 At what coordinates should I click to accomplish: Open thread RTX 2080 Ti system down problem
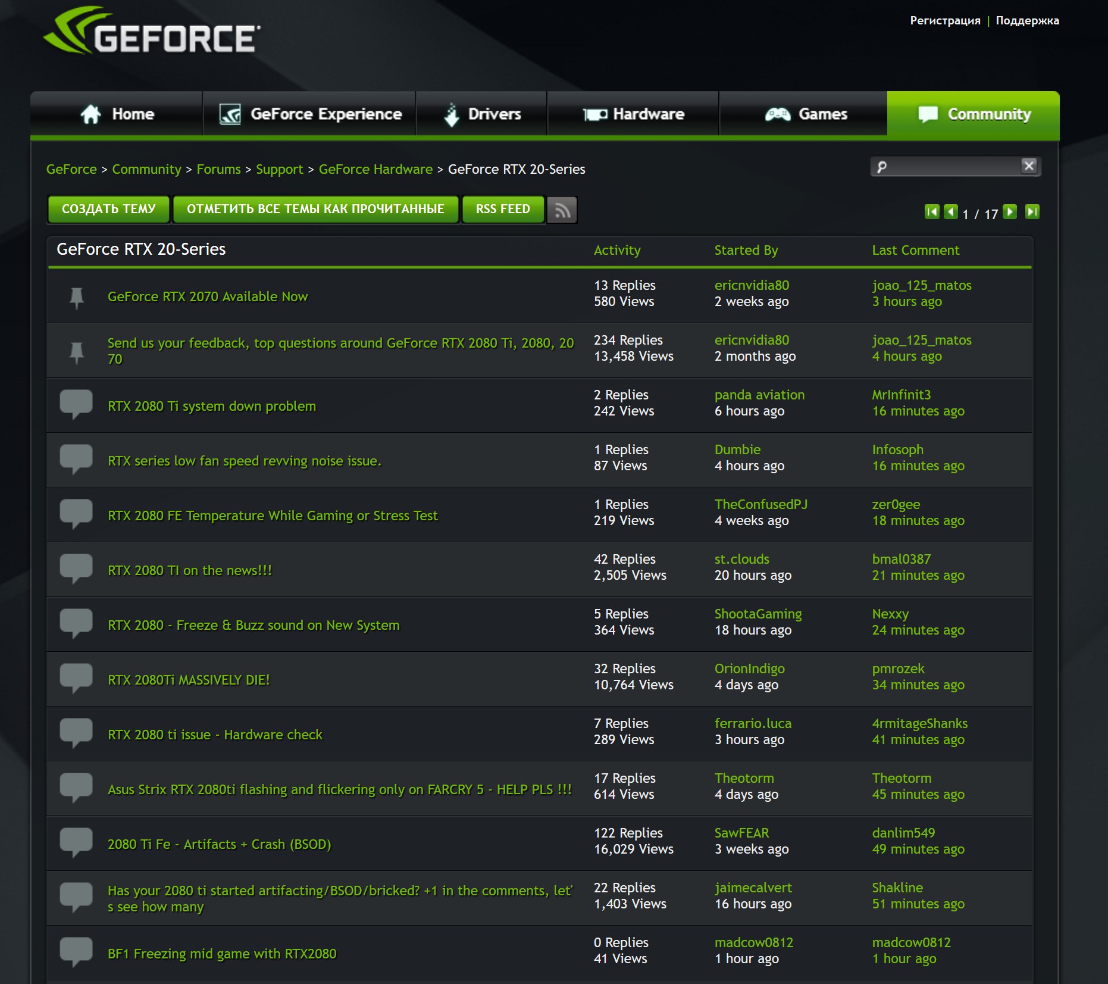[x=212, y=407]
